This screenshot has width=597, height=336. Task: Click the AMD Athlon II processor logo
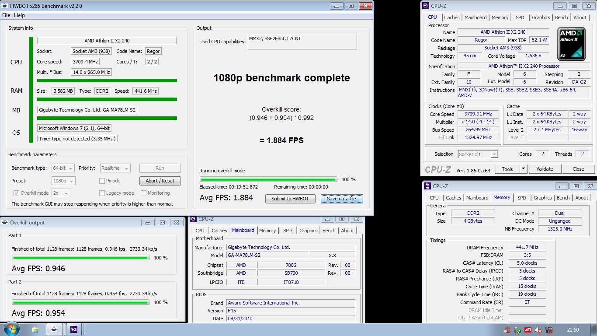coord(571,44)
